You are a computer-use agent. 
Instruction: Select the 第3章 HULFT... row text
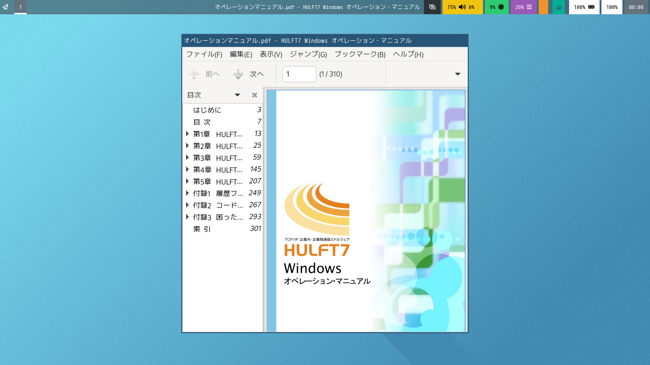tap(218, 158)
